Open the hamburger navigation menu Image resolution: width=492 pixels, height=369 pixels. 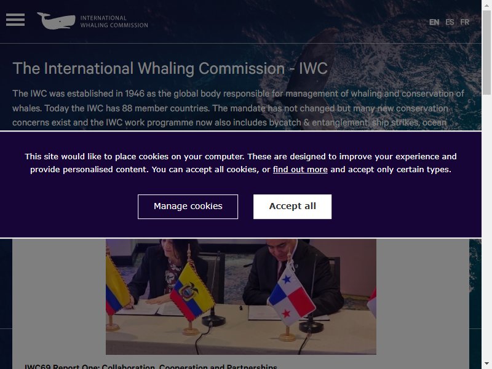click(15, 20)
